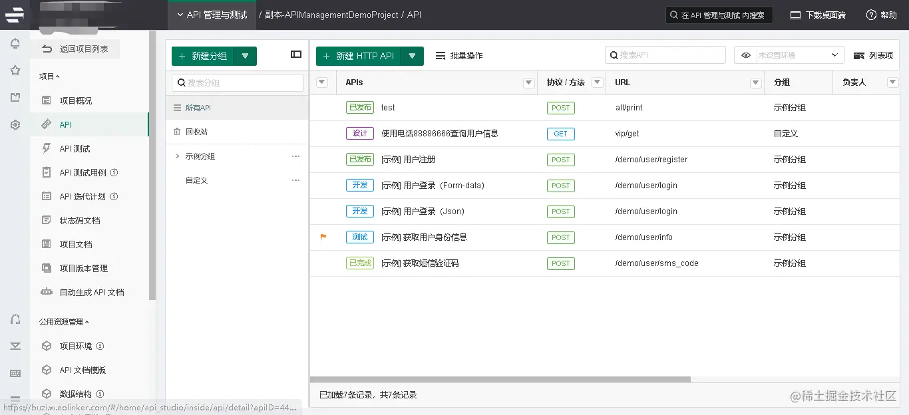Collapse the 项目 sidebar section
The height and width of the screenshot is (415, 909).
(x=49, y=76)
